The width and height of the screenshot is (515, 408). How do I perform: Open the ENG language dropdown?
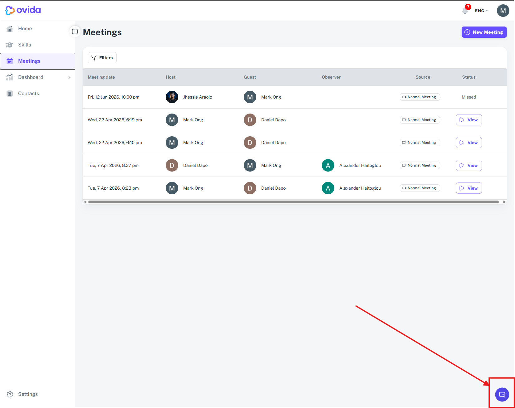tap(482, 11)
